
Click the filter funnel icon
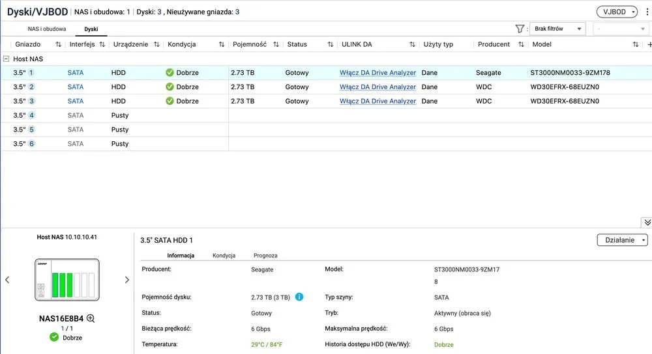(520, 29)
